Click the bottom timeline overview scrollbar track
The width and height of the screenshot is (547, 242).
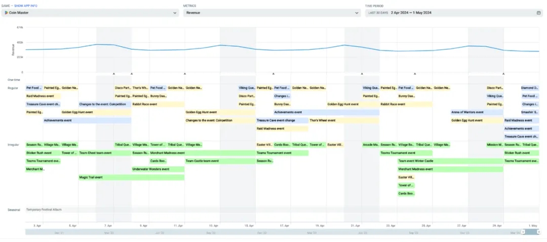[x=253, y=232]
